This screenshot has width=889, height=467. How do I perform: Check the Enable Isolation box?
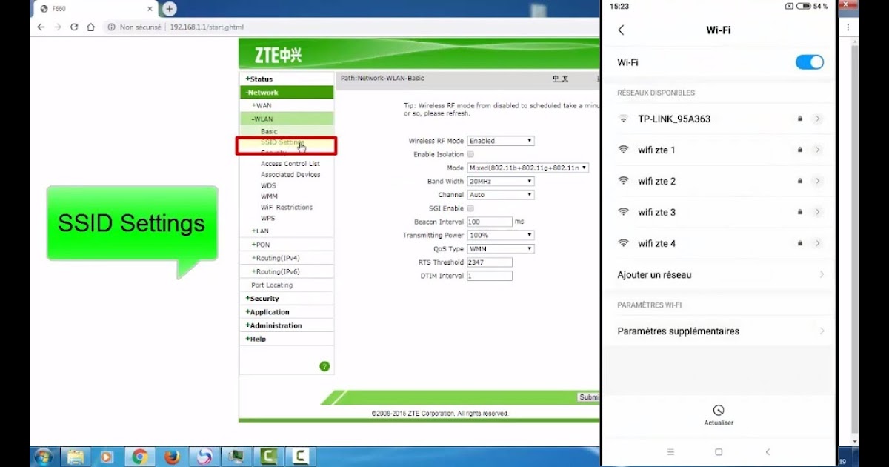[470, 154]
